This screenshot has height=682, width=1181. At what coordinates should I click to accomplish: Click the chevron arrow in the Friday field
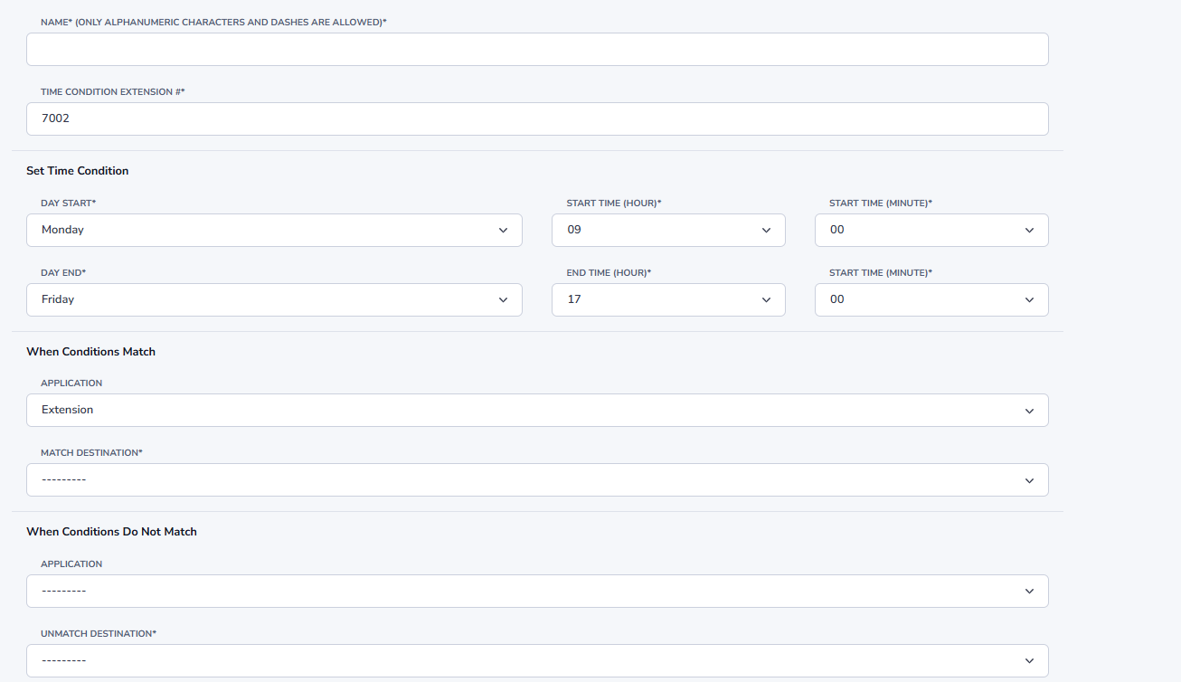tap(504, 300)
